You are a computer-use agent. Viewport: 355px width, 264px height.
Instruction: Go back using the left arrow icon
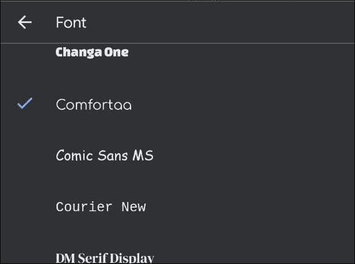click(x=25, y=22)
